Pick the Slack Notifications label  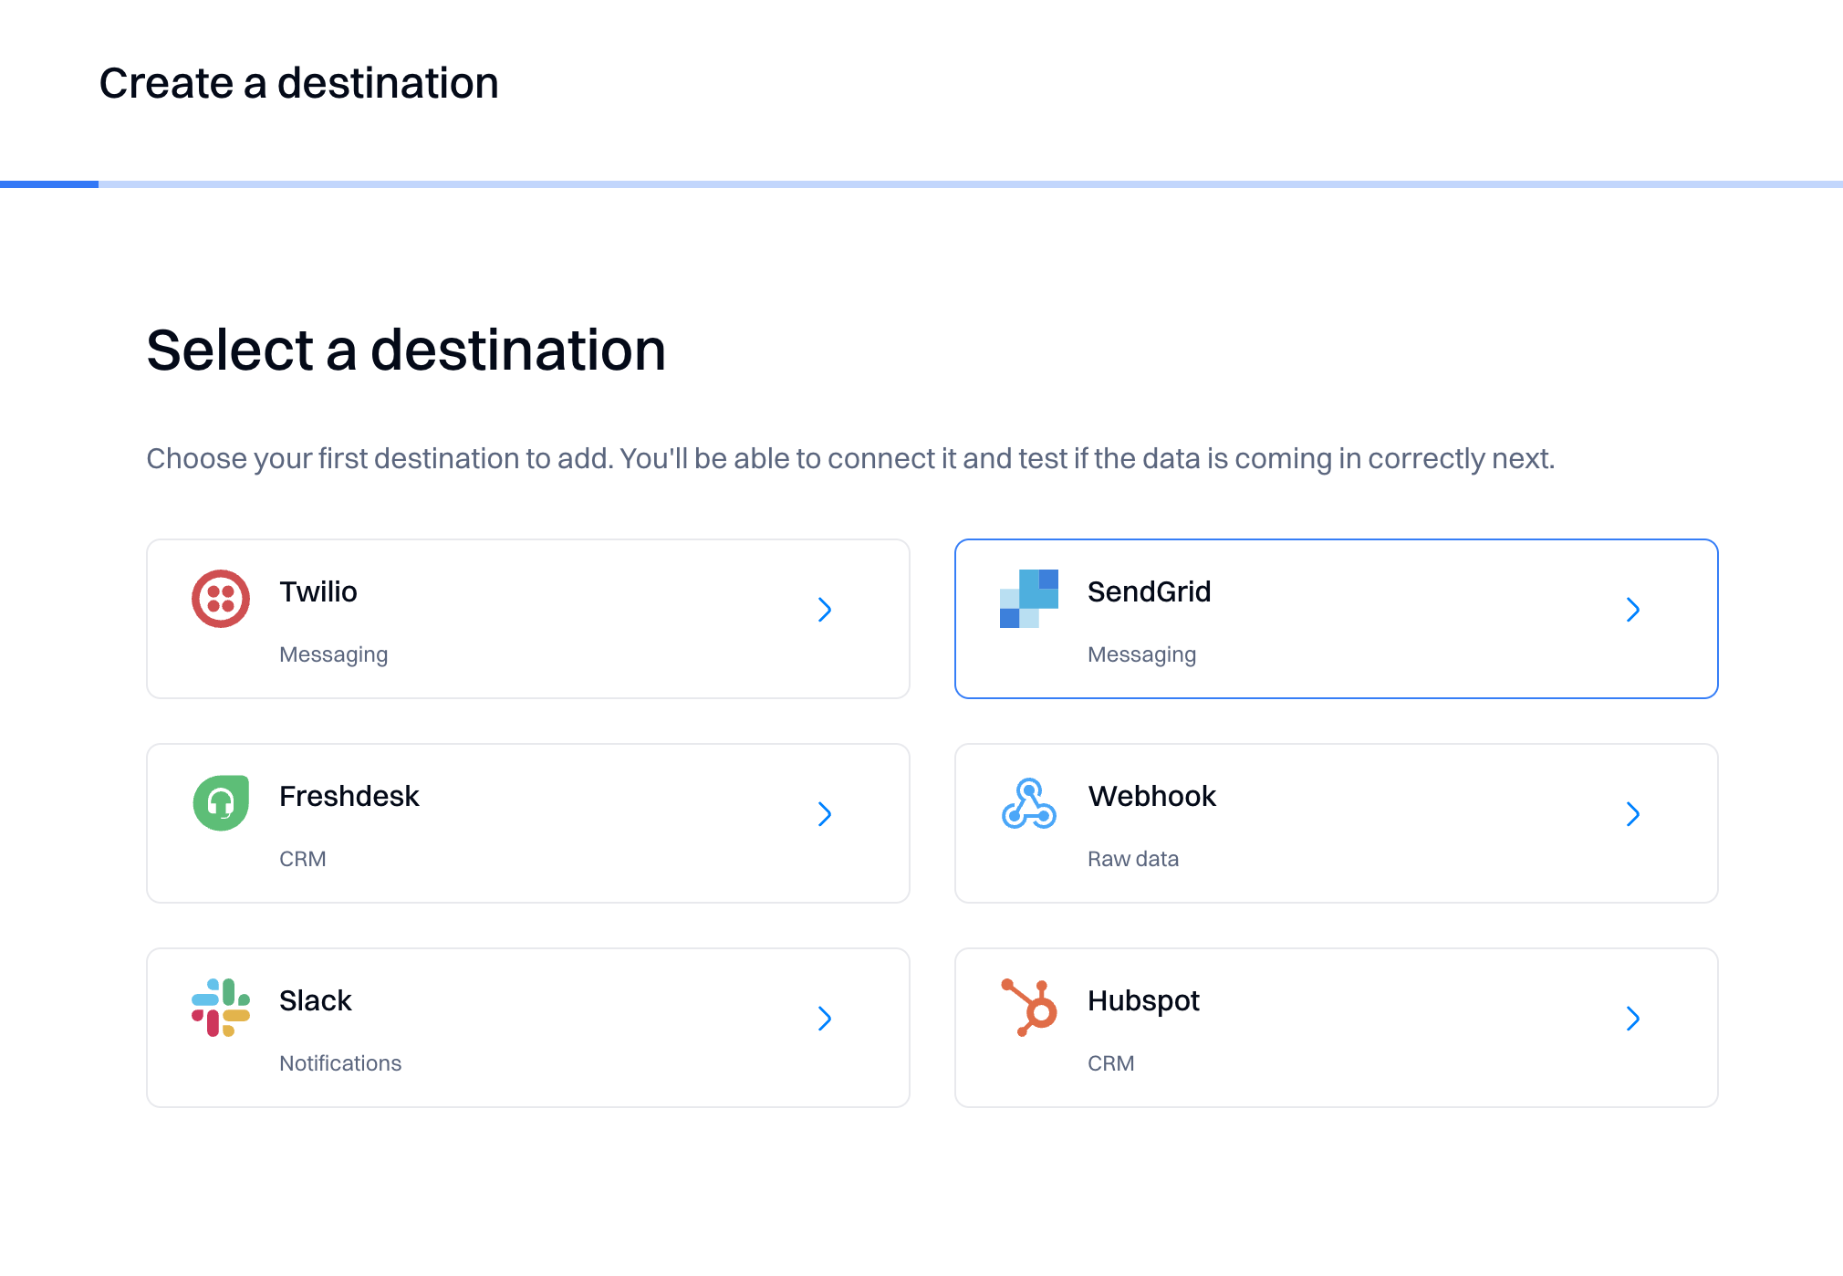pyautogui.click(x=339, y=1063)
